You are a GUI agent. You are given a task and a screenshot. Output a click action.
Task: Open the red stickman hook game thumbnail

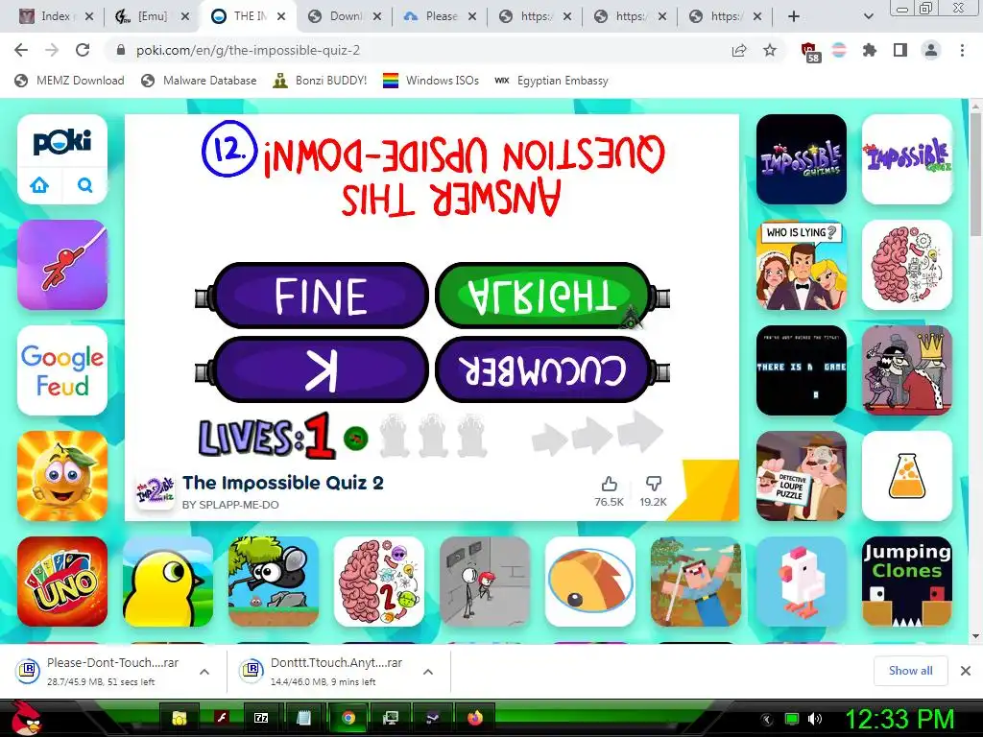tap(62, 265)
